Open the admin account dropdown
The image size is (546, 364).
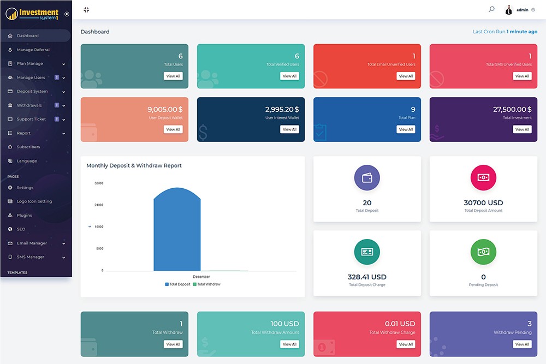pyautogui.click(x=525, y=10)
